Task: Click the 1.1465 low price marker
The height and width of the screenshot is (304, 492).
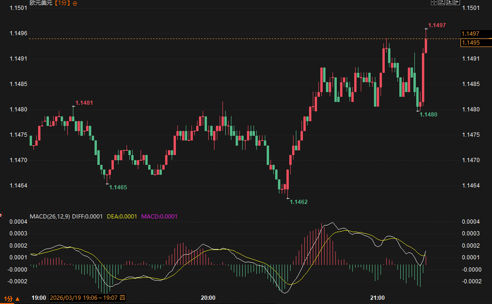Action: (118, 187)
